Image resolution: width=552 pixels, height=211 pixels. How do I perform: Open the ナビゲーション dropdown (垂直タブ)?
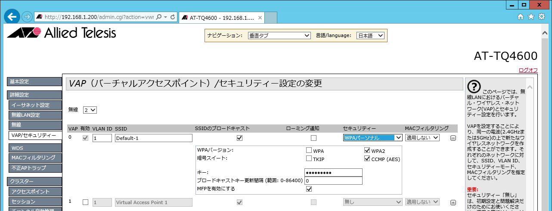coord(279,35)
